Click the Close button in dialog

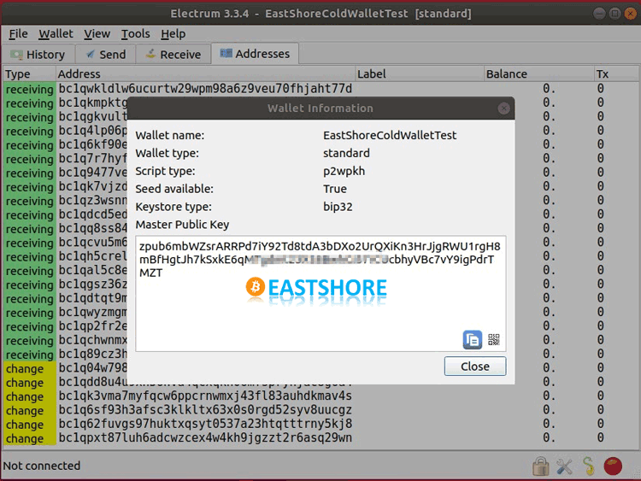point(475,367)
